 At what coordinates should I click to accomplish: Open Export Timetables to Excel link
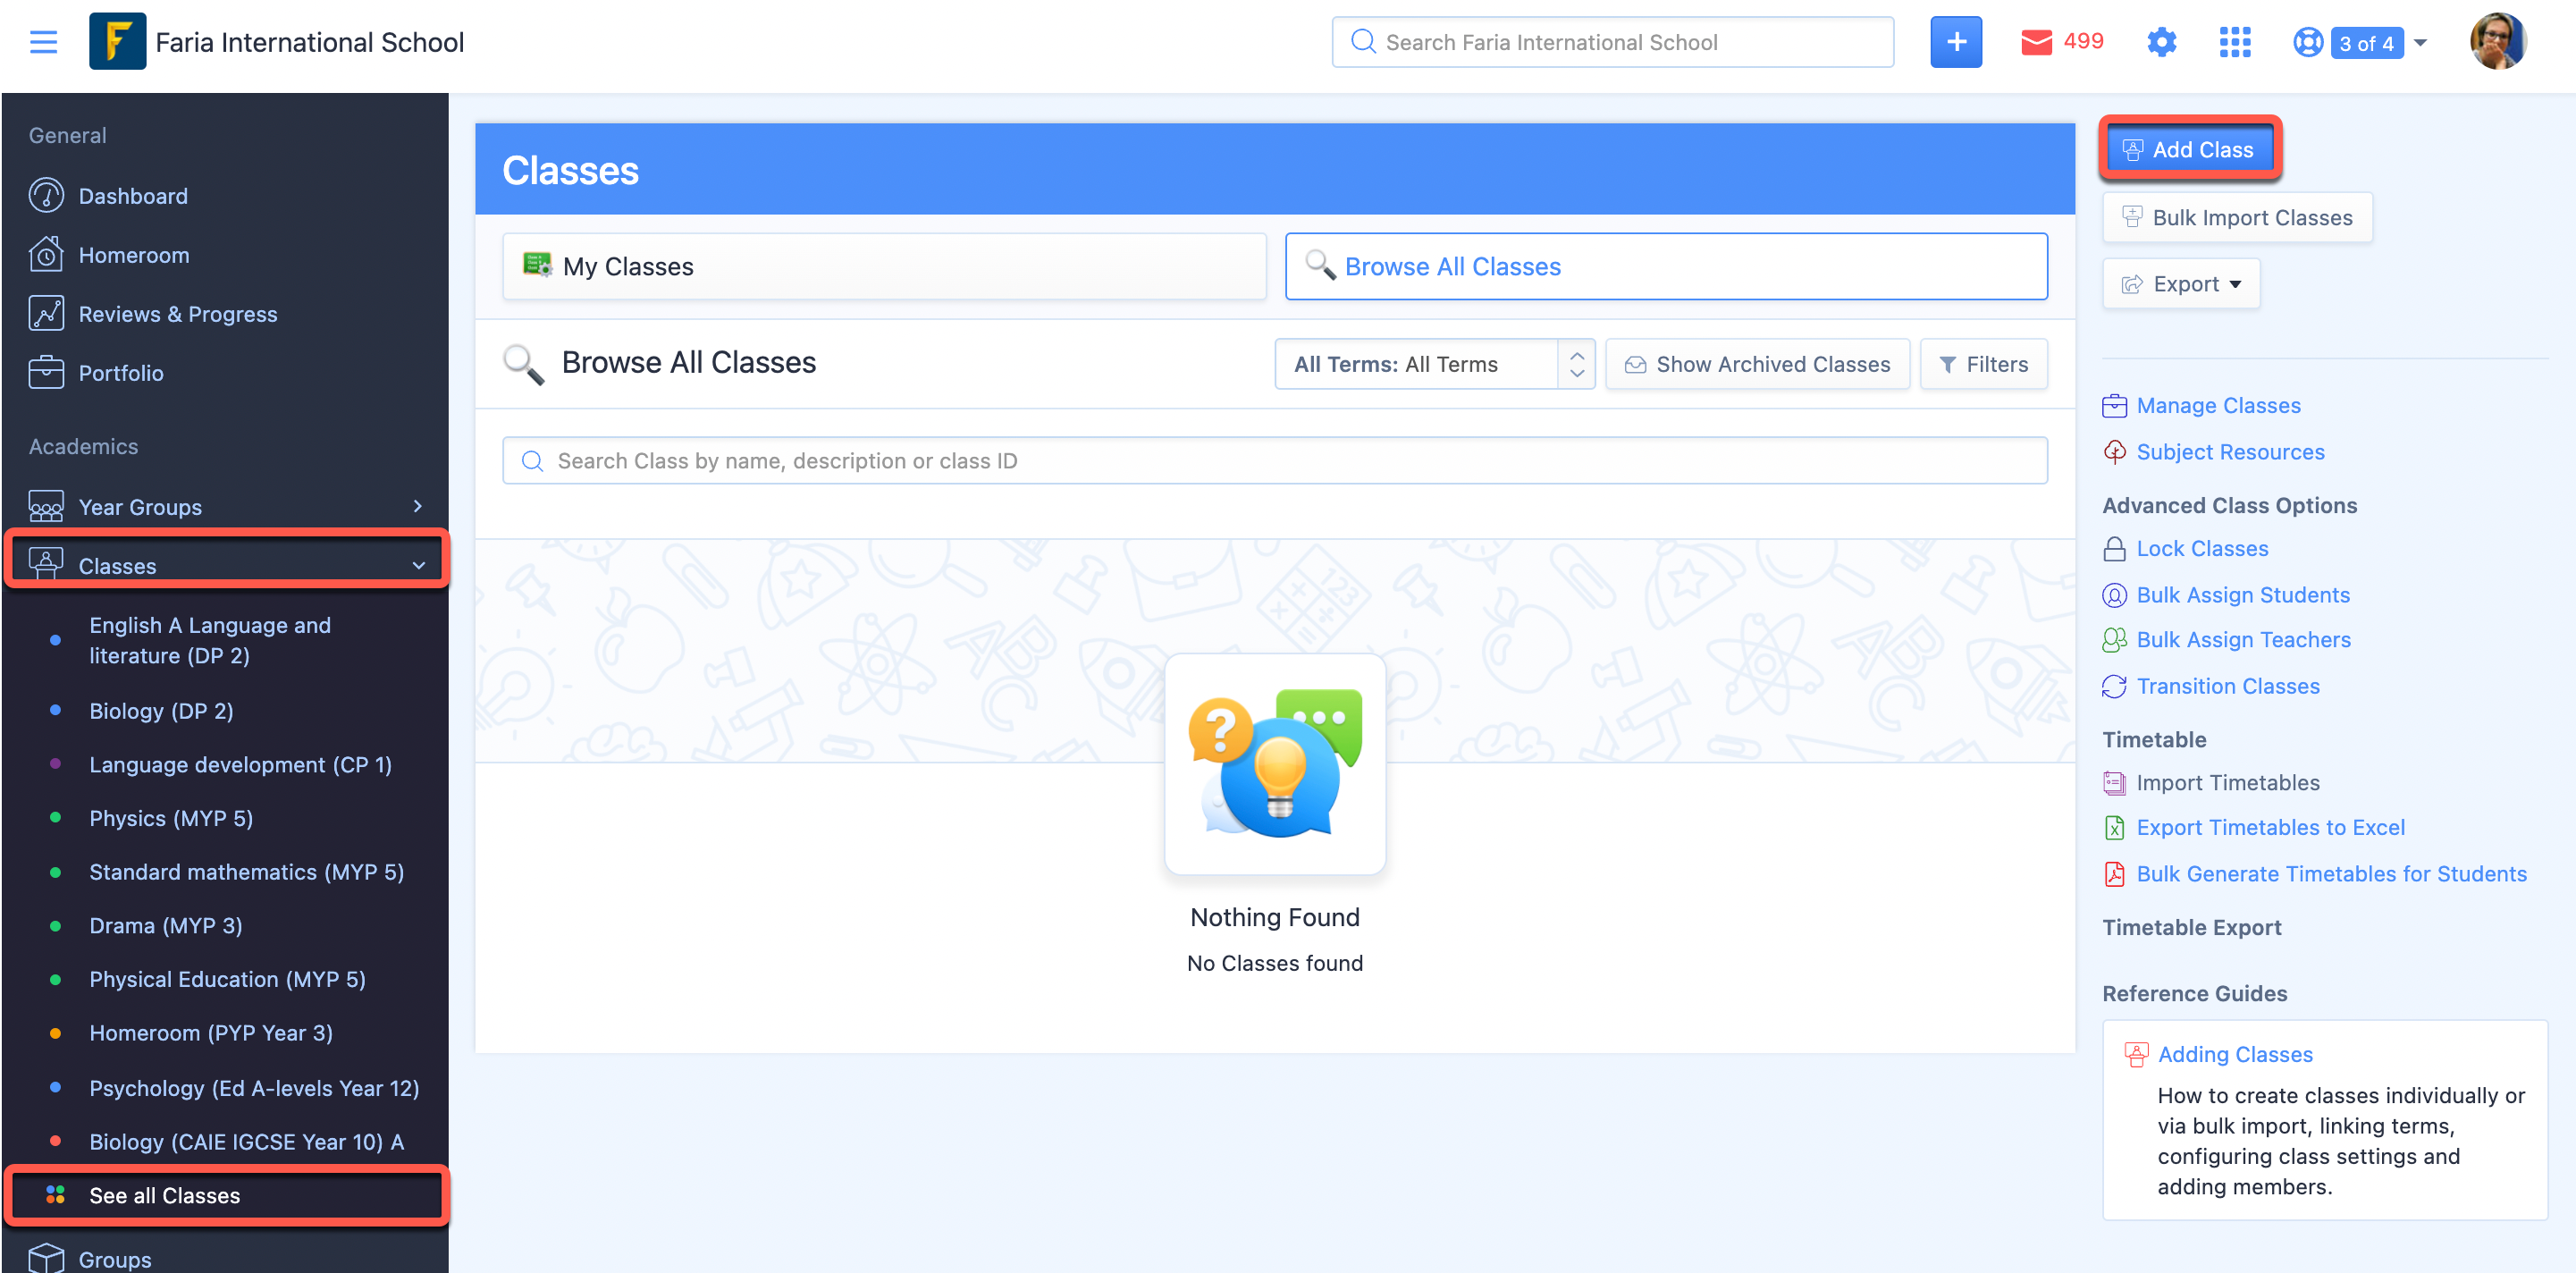[x=2270, y=827]
